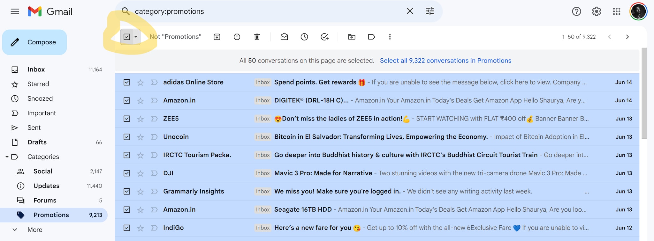The height and width of the screenshot is (241, 654).
Task: Mark the Grammarly Insights email as important
Action: pos(154,191)
